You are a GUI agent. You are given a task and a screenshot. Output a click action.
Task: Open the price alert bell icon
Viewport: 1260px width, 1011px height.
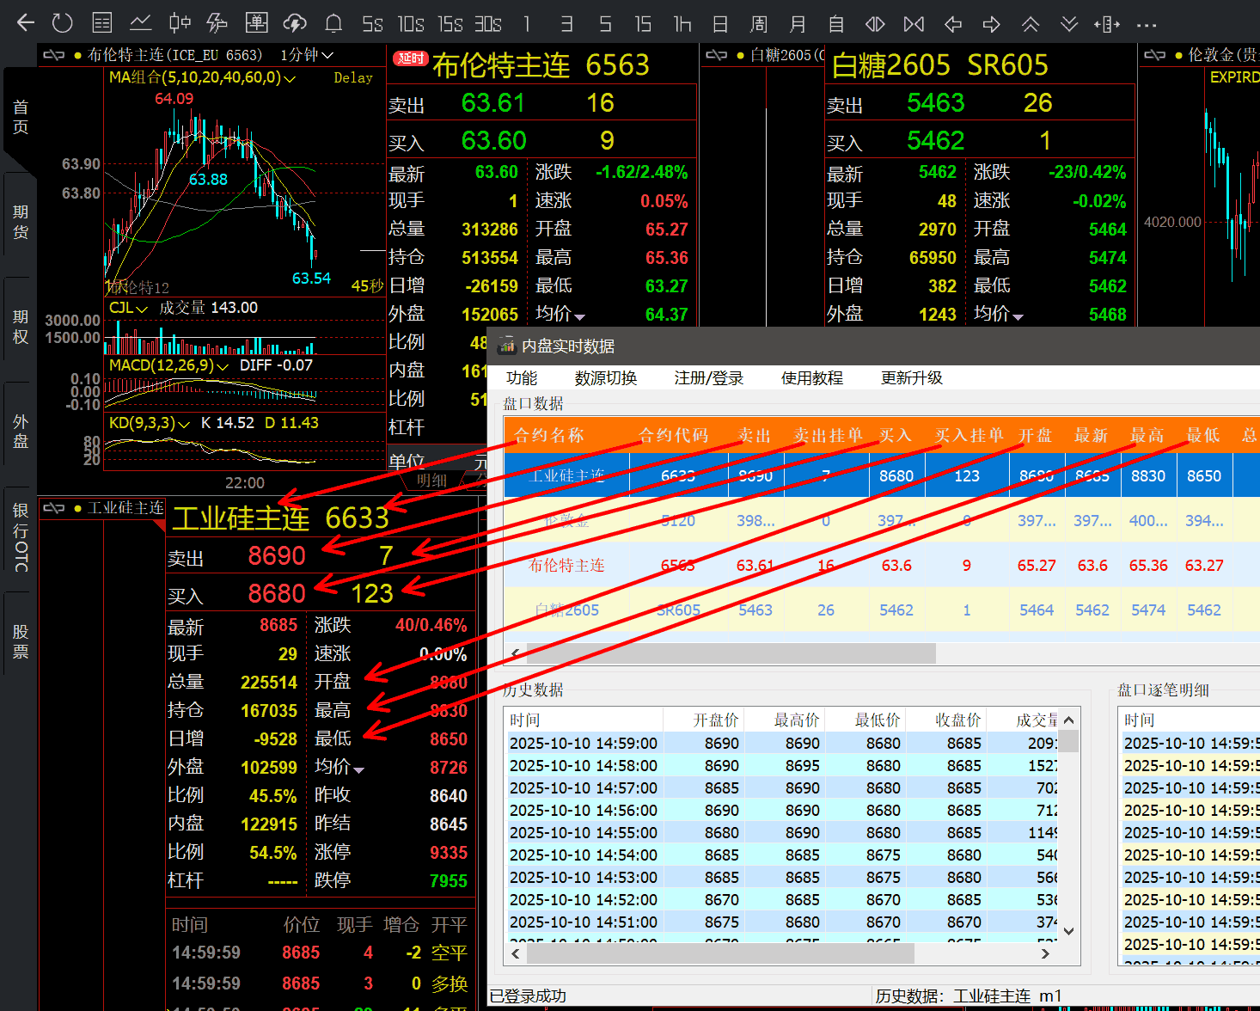click(x=333, y=23)
